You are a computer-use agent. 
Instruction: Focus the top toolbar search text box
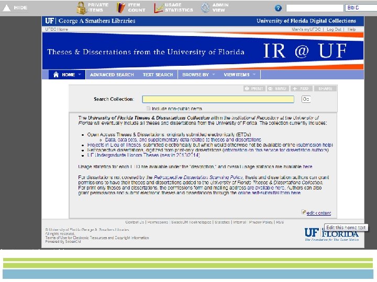[x=315, y=8]
